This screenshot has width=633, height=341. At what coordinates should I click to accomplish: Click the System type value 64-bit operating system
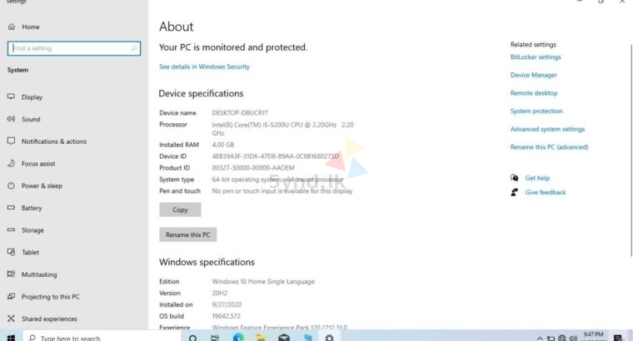(x=277, y=180)
